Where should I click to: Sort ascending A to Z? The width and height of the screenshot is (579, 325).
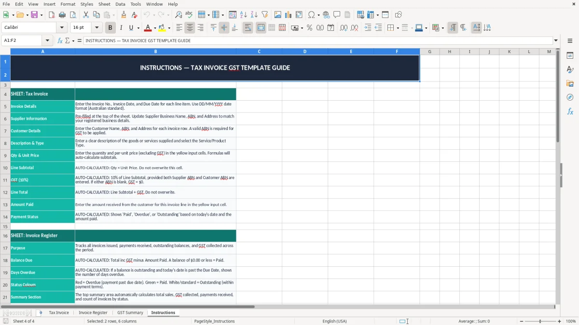click(x=244, y=15)
